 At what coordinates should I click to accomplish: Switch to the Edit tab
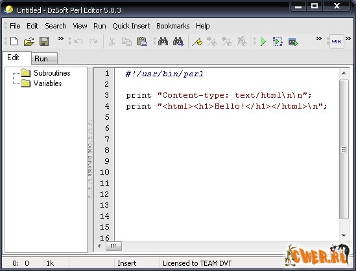(17, 58)
